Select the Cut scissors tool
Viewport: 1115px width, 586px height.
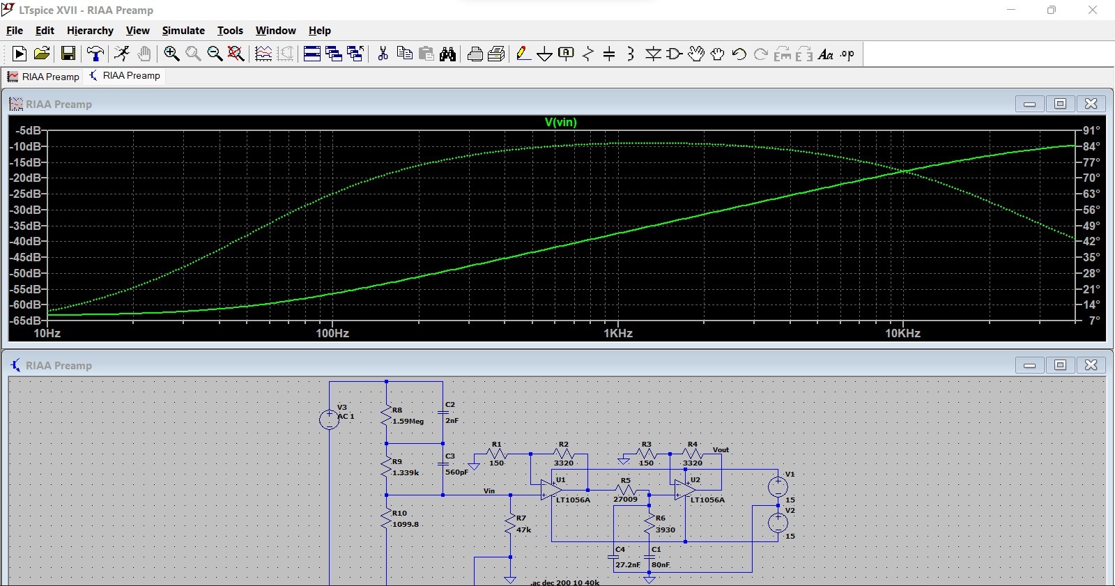pyautogui.click(x=383, y=54)
